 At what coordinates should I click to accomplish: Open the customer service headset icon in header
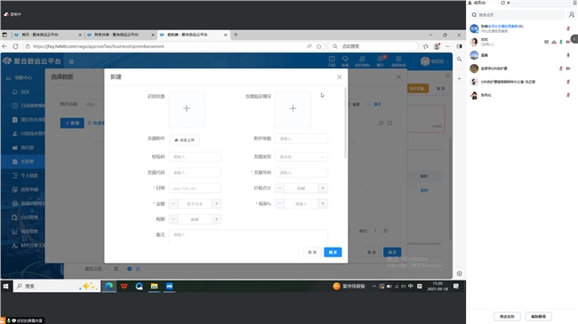pyautogui.click(x=345, y=61)
